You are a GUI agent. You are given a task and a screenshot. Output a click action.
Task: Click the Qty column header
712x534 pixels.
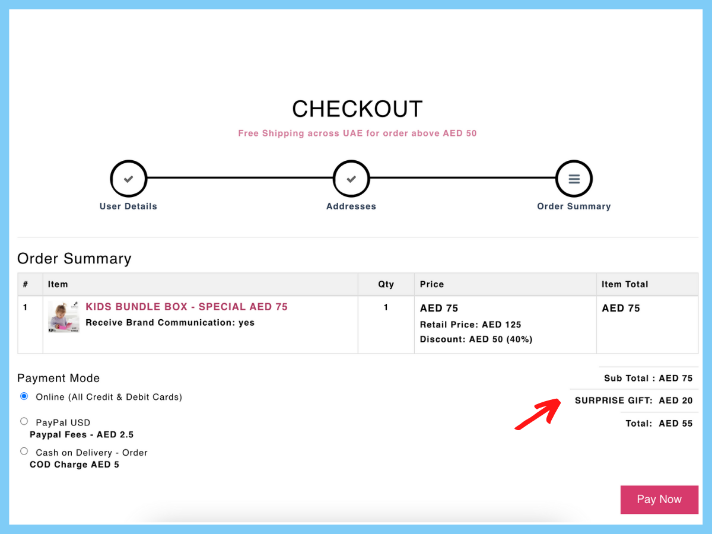386,284
